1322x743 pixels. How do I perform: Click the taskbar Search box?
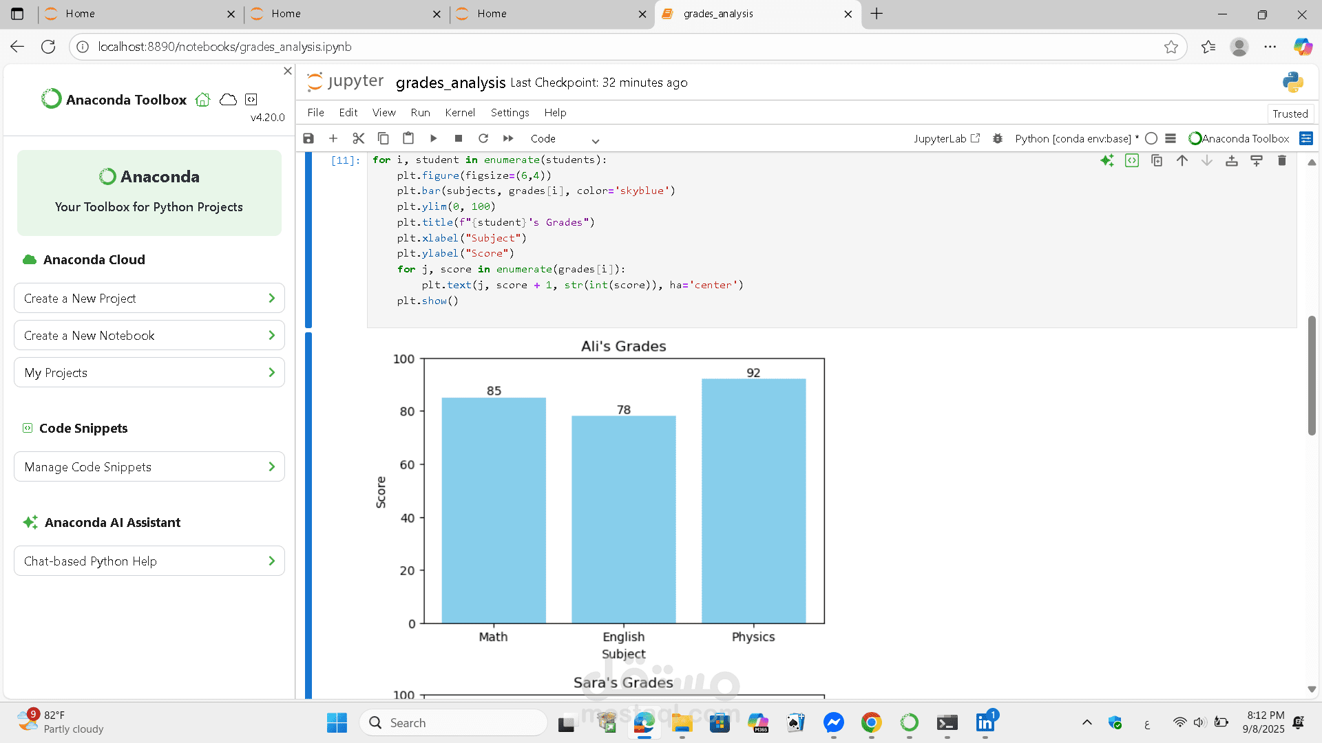(x=453, y=722)
